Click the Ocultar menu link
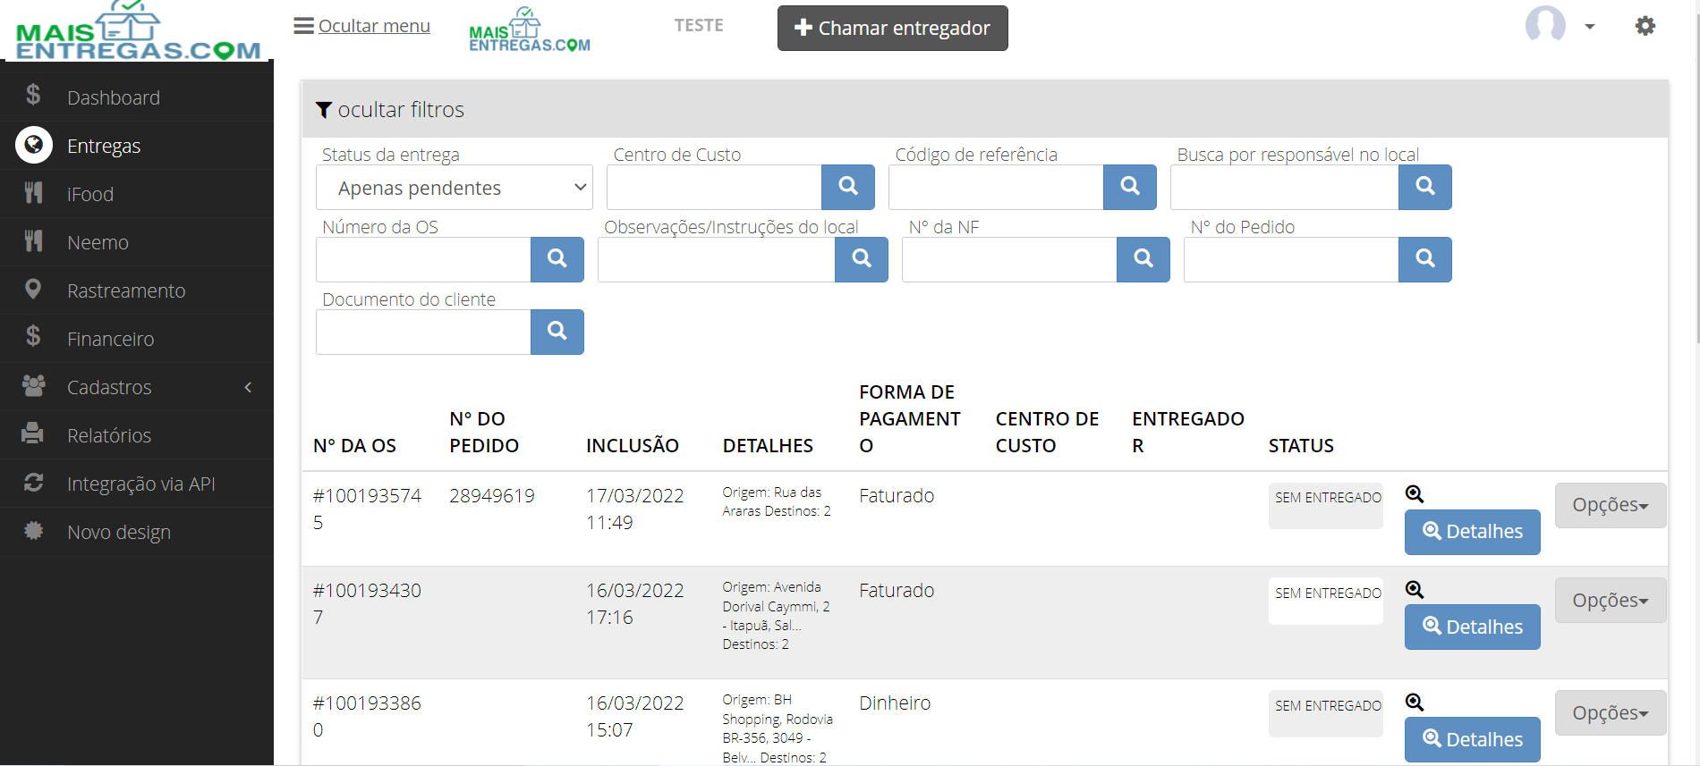The height and width of the screenshot is (766, 1700). (374, 26)
